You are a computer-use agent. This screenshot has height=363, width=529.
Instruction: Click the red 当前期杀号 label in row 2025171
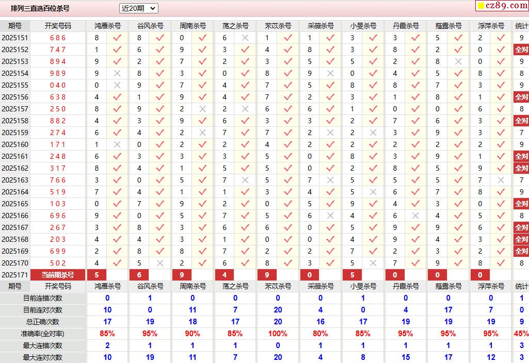coord(58,275)
